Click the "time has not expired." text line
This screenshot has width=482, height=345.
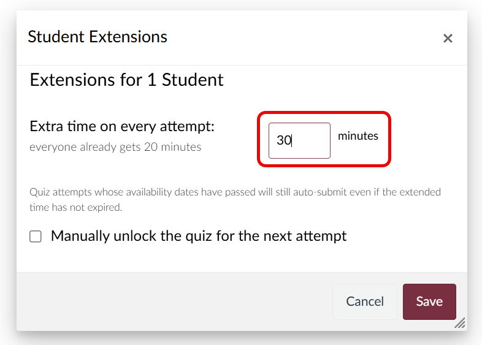tap(76, 207)
